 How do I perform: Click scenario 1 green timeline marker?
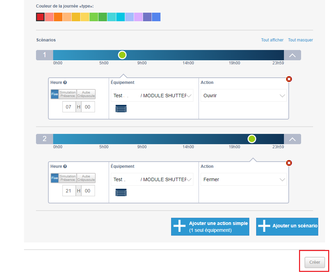pyautogui.click(x=122, y=55)
